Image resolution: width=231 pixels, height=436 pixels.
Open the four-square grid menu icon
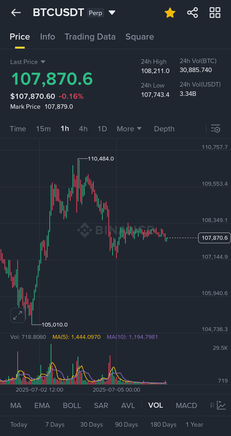[215, 13]
